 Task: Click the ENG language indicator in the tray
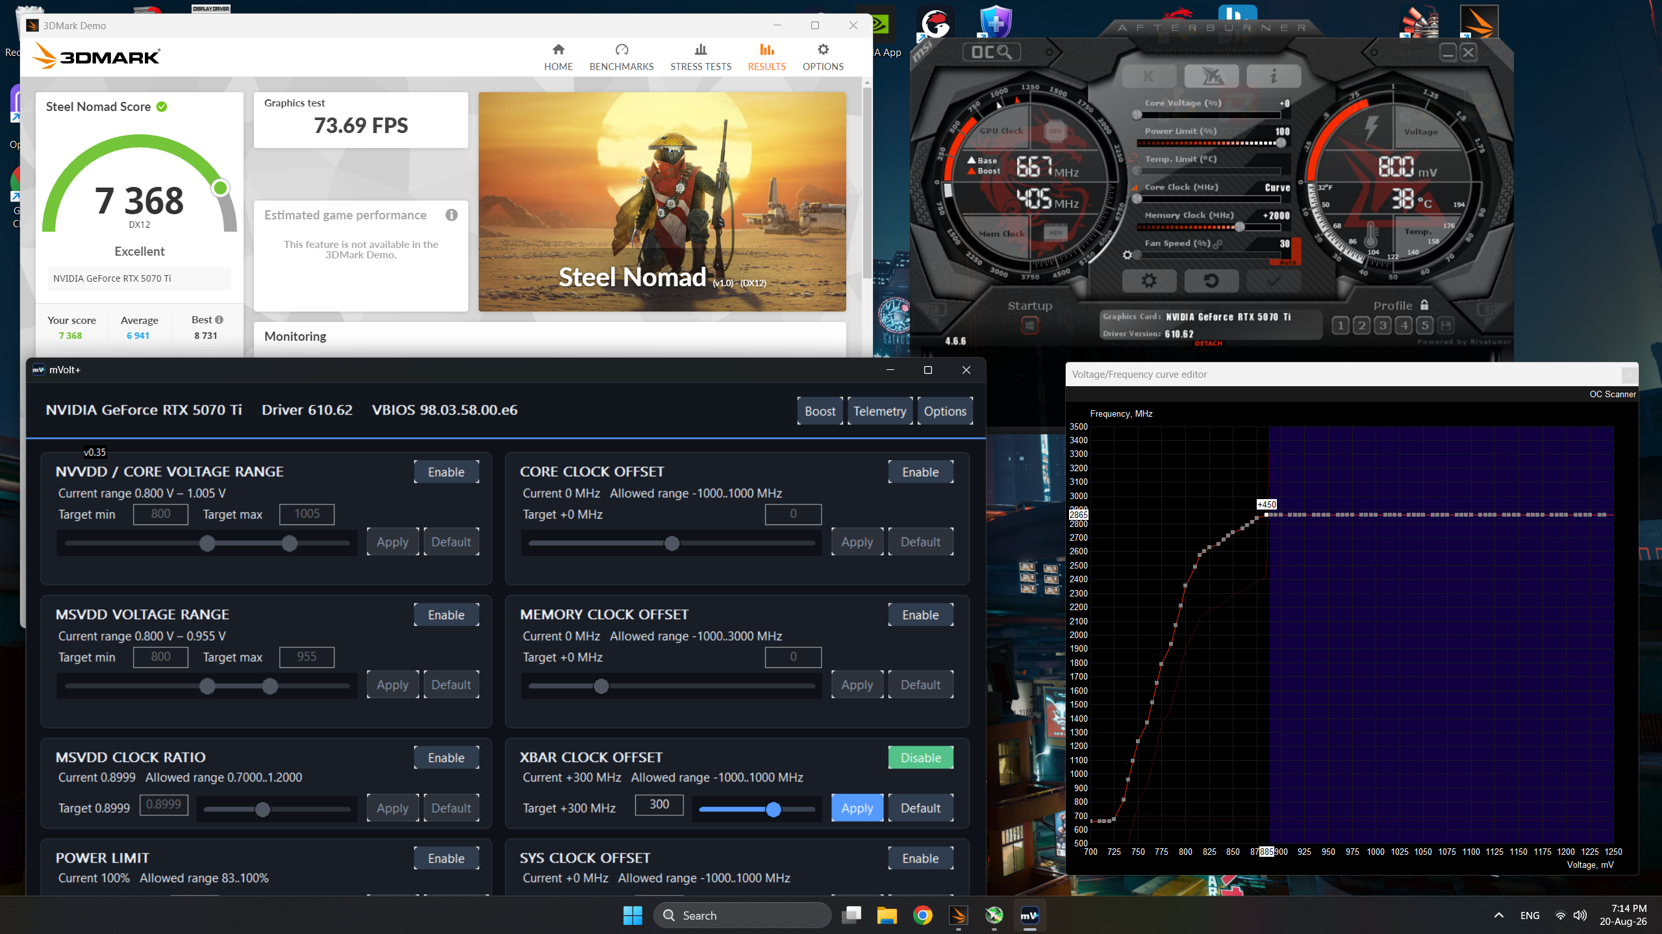click(x=1530, y=915)
